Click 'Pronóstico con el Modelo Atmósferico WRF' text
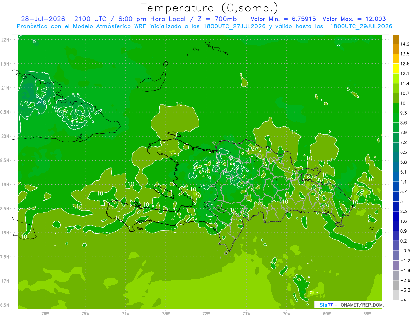Image resolution: width=412 pixels, height=318 pixels. tap(81, 26)
